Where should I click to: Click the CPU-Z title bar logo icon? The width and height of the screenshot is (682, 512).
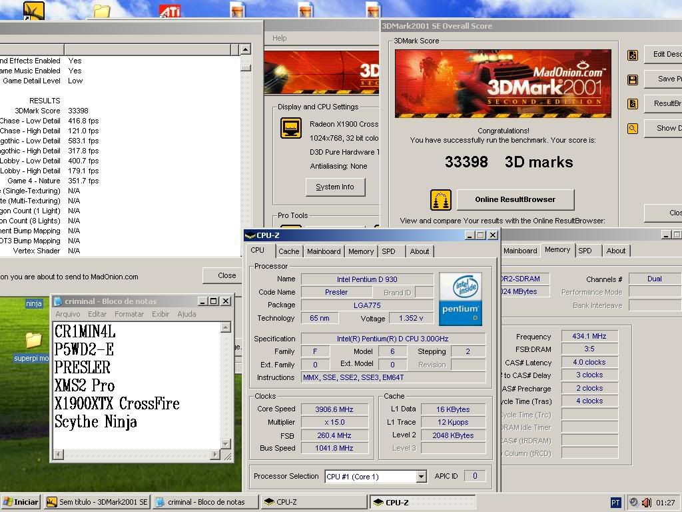[x=250, y=235]
